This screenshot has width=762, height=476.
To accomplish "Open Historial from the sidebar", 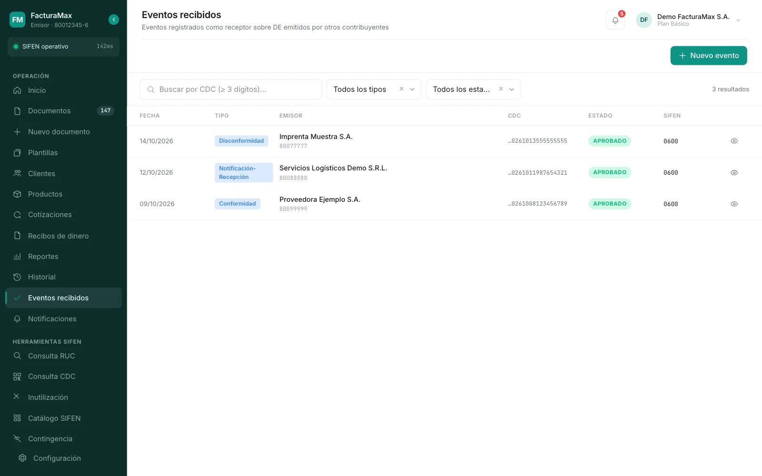I will [x=63, y=277].
